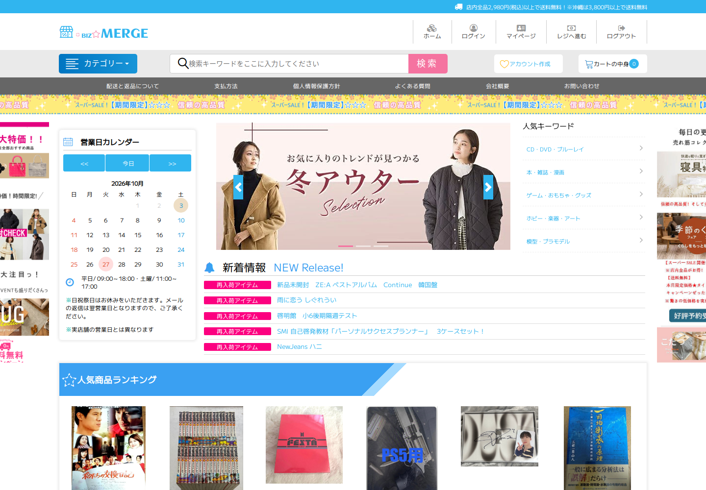Screen dimensions: 706x490
Task: Show previous banner slide arrow
Action: (238, 187)
